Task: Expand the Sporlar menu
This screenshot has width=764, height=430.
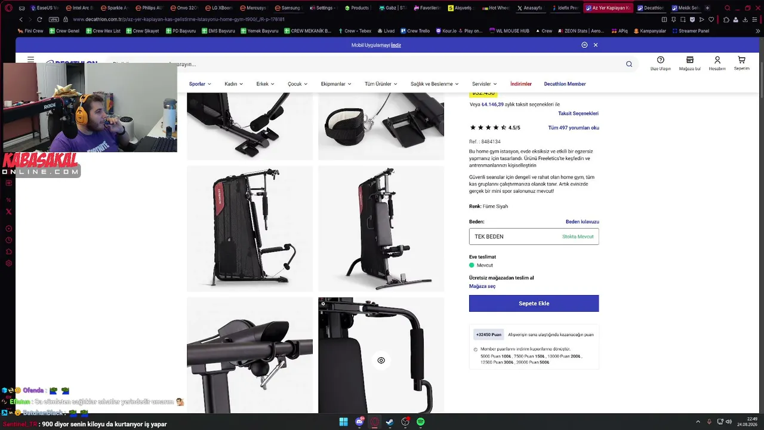Action: point(200,84)
